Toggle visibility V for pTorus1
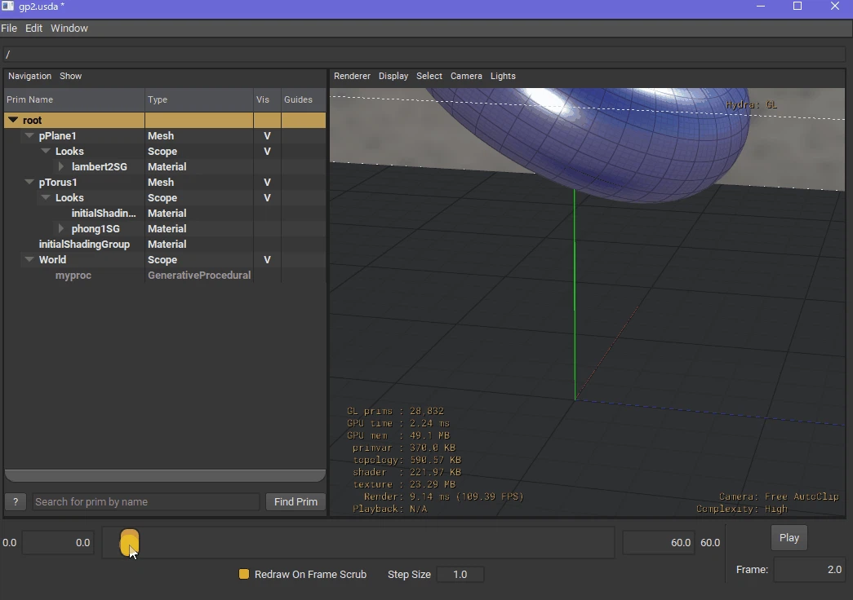The height and width of the screenshot is (600, 853). (267, 182)
